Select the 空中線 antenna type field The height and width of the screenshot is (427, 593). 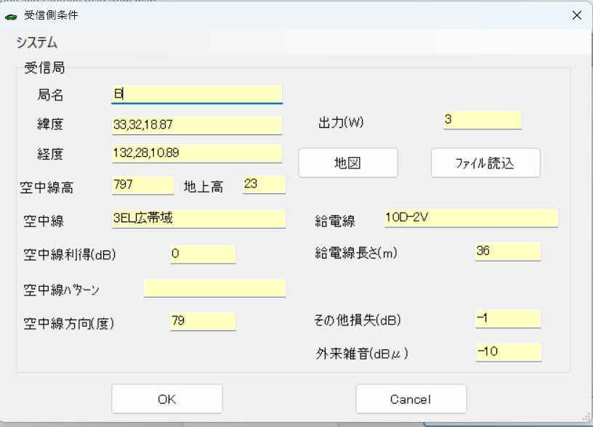tap(198, 219)
